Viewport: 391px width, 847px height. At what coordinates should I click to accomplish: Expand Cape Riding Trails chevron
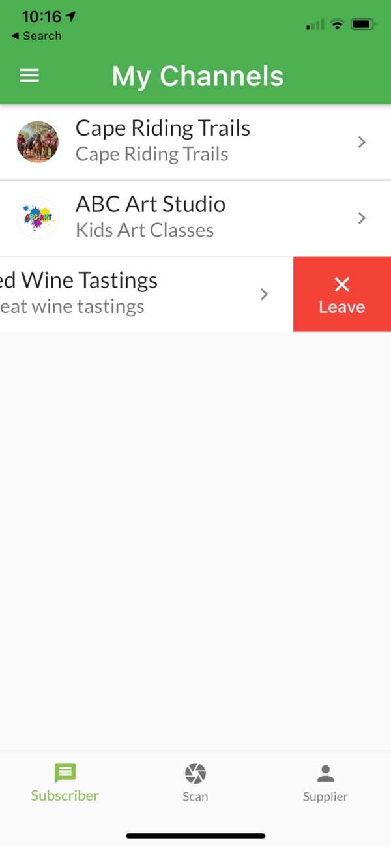click(x=362, y=142)
